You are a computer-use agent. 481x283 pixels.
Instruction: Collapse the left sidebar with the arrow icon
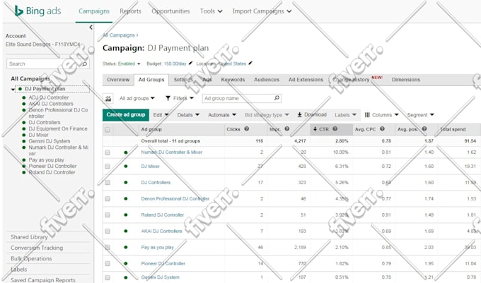click(x=91, y=28)
